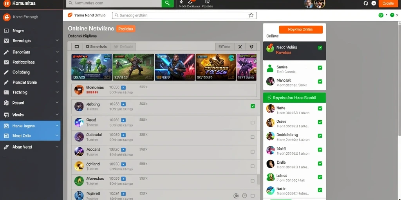Click the Aokland yellow avatar
This screenshot has height=200, width=401.
79,166
